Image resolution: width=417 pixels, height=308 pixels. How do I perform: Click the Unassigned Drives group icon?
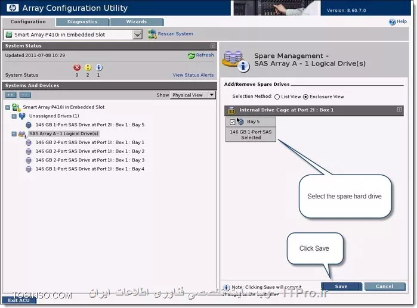coord(22,116)
